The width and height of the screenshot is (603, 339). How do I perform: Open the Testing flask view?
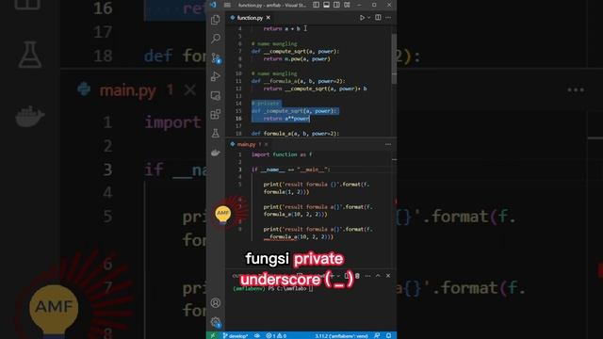pos(216,133)
